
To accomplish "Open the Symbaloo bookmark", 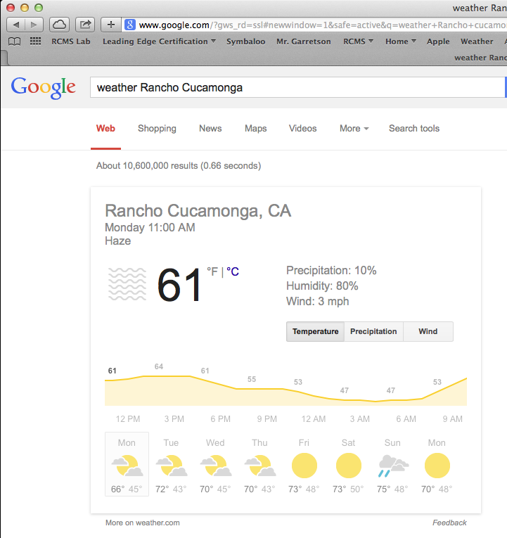I will click(245, 41).
